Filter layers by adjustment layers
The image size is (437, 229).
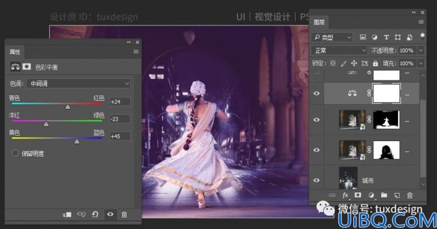click(x=374, y=37)
